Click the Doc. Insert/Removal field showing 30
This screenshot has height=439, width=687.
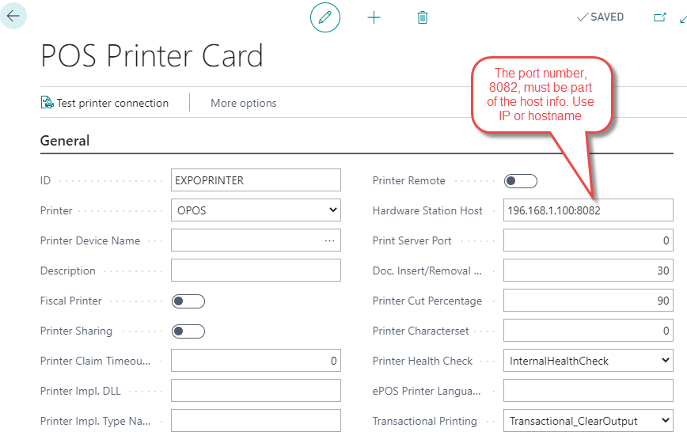[588, 271]
